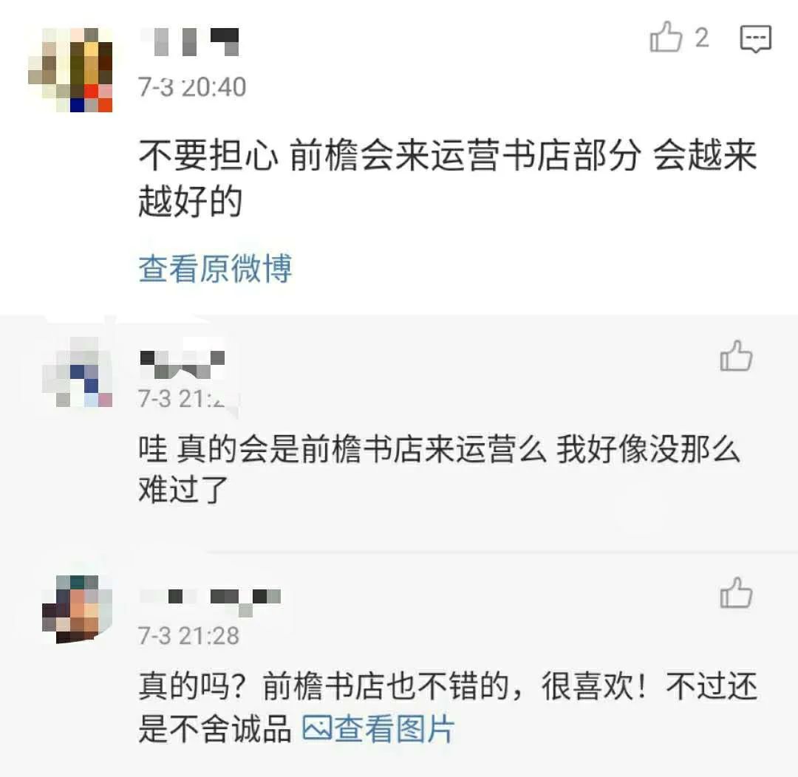
Task: Like the reply posted at 7-3 21:28
Action: pos(736,592)
